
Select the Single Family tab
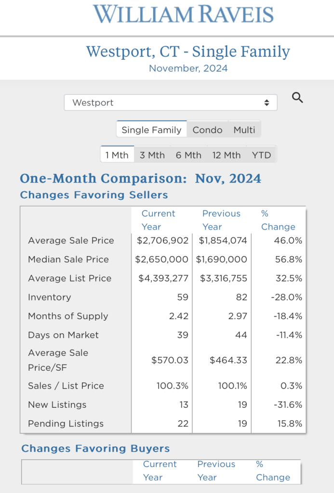(151, 130)
